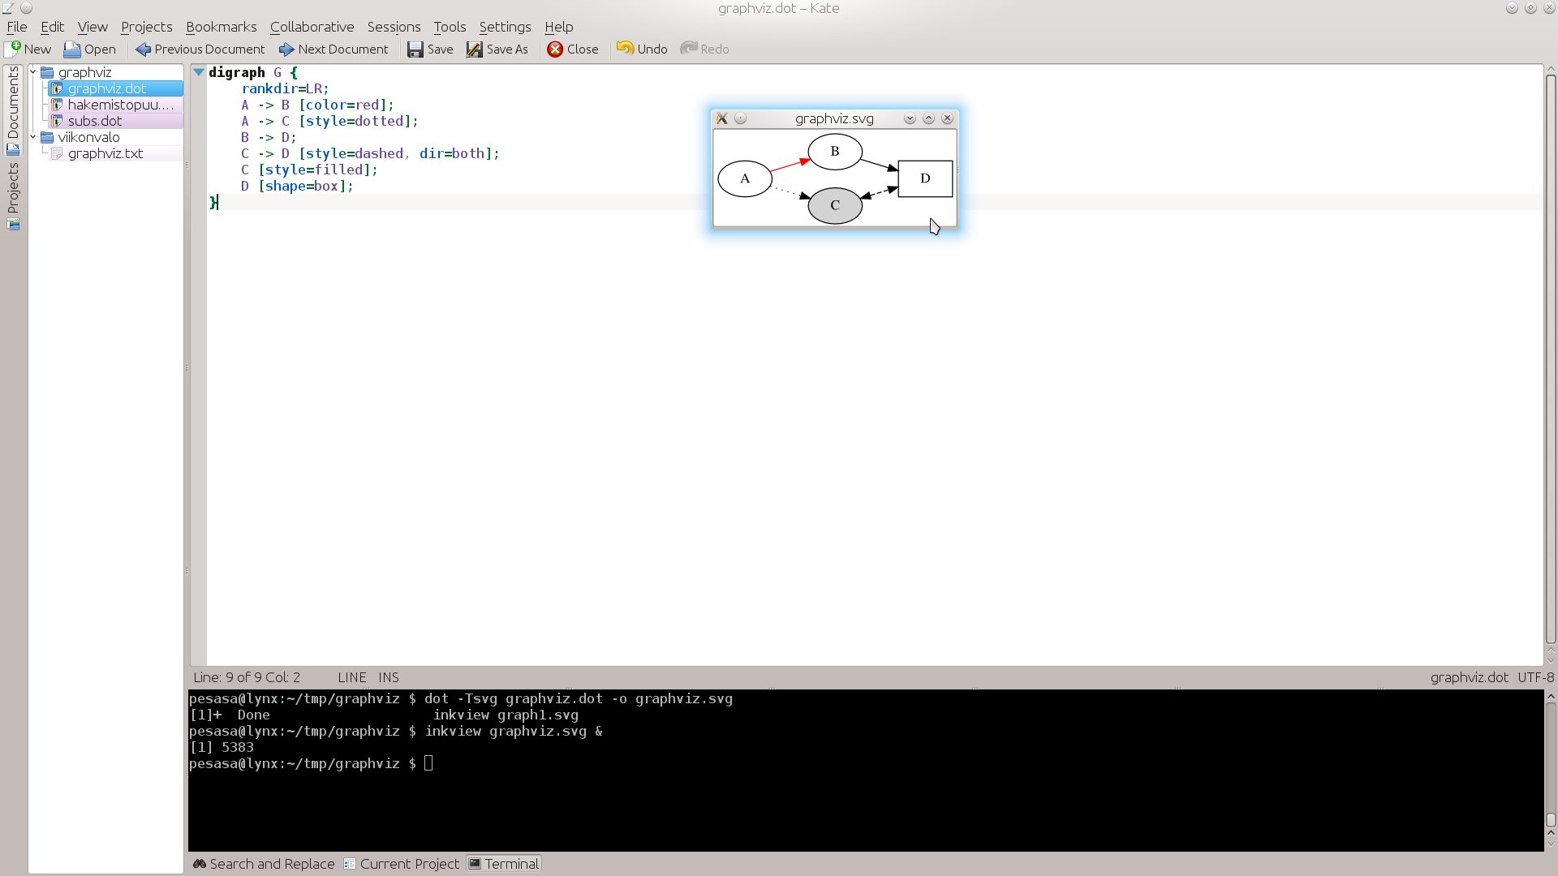Viewport: 1558px width, 876px height.
Task: Open the Tools menu
Action: click(450, 27)
